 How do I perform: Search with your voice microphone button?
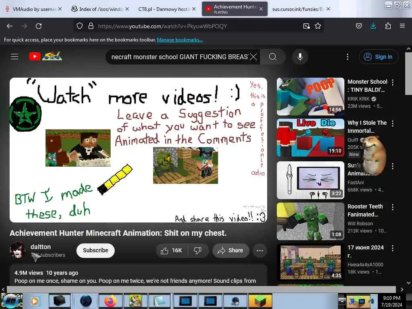[300, 57]
